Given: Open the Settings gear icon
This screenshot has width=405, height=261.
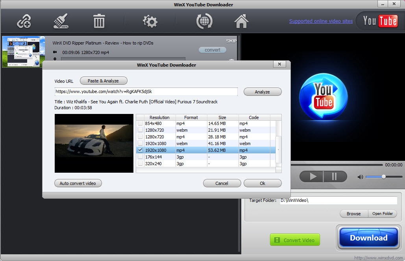Looking at the screenshot, I should coord(150,22).
